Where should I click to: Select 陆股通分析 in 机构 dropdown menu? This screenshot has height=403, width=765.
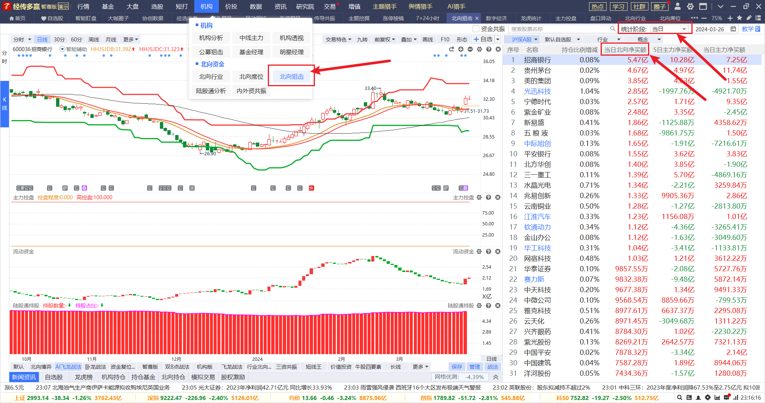point(211,91)
